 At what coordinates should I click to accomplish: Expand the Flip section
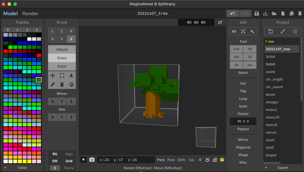(243, 91)
